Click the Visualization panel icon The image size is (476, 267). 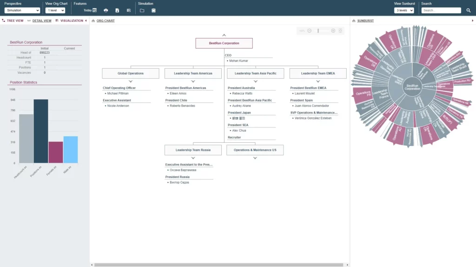pos(57,20)
